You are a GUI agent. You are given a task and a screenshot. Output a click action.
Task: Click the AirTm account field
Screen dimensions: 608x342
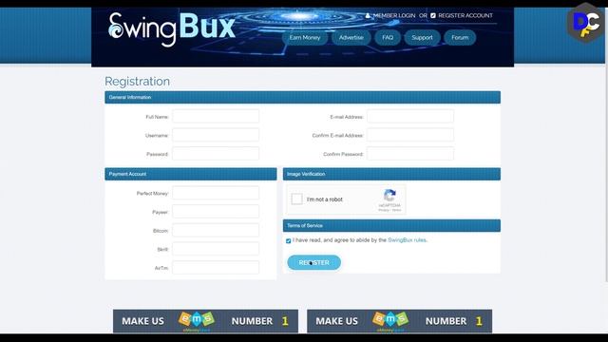click(x=216, y=268)
